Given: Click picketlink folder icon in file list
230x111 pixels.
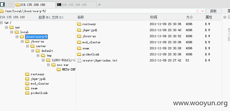Looking at the screenshot, I should [x=79, y=55].
